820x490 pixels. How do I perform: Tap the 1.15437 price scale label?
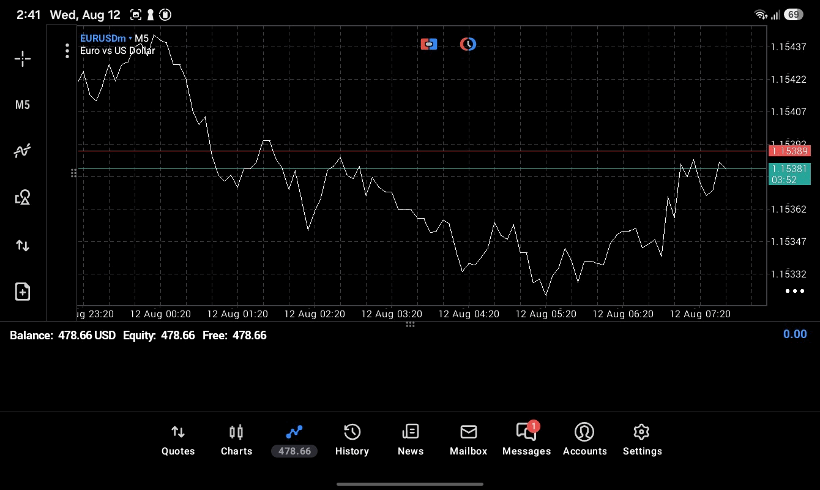(x=788, y=47)
